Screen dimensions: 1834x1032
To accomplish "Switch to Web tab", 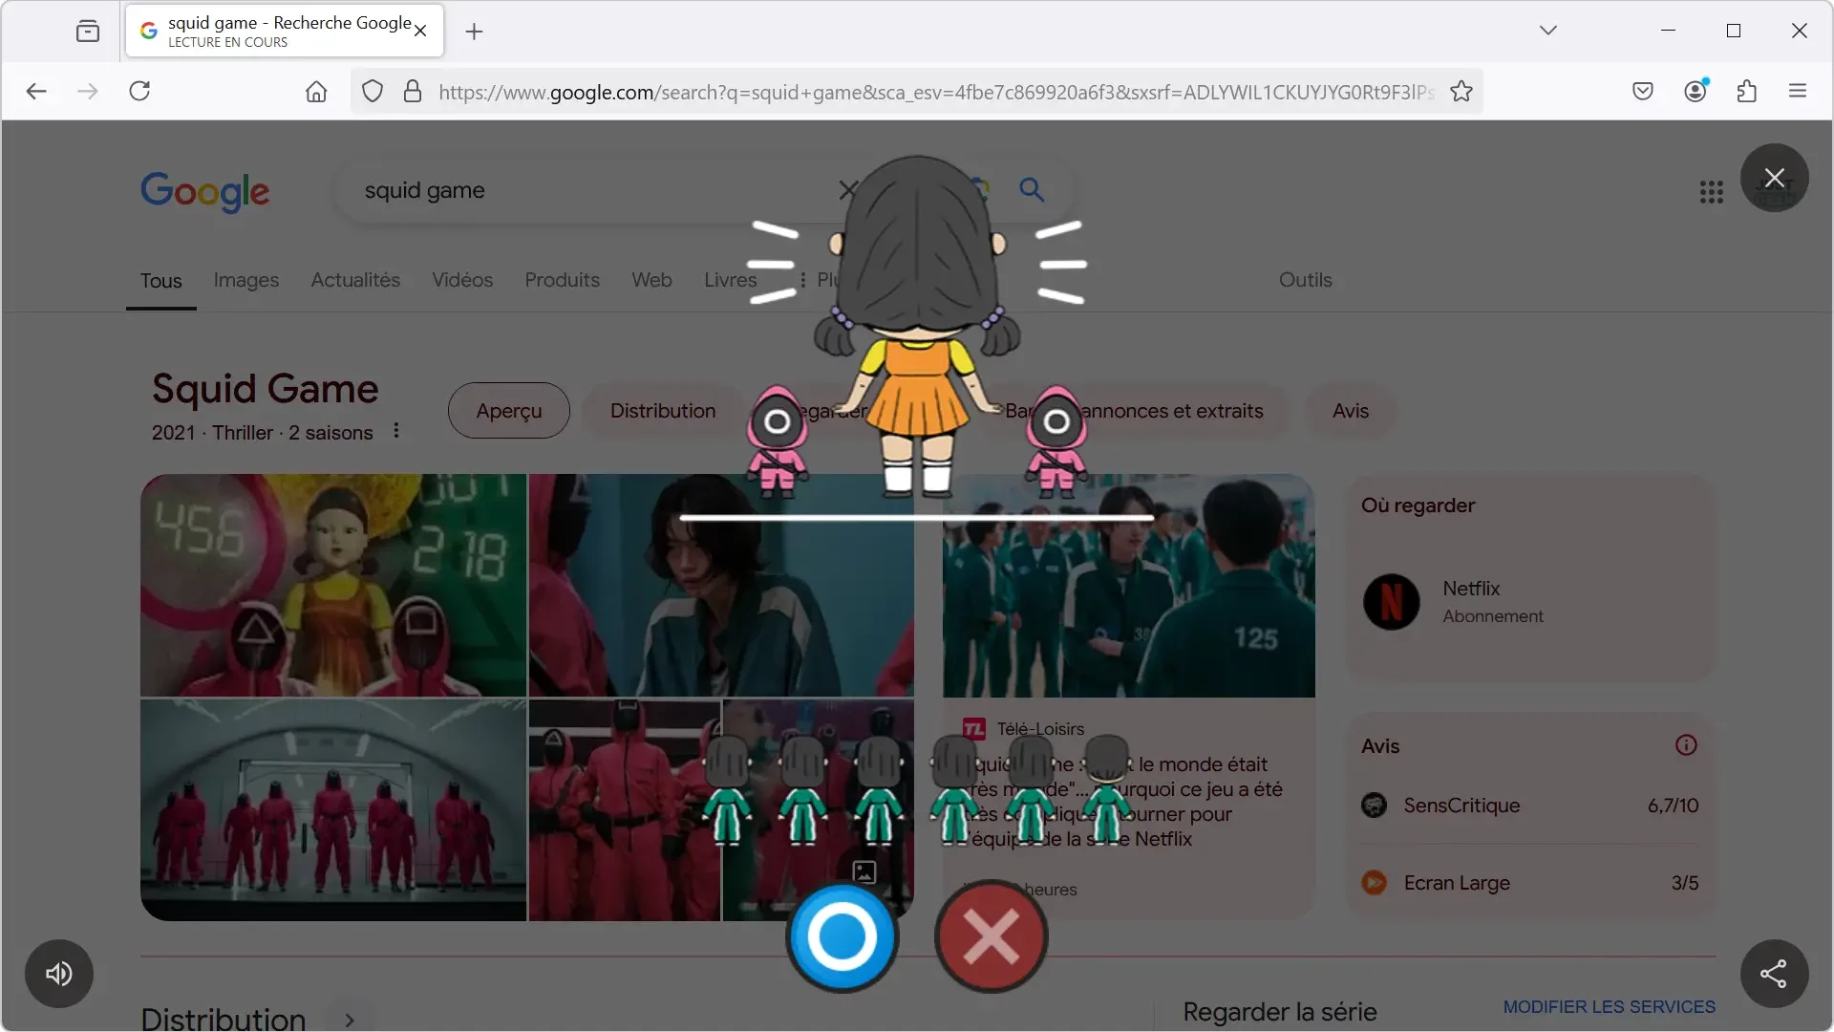I will (x=651, y=280).
